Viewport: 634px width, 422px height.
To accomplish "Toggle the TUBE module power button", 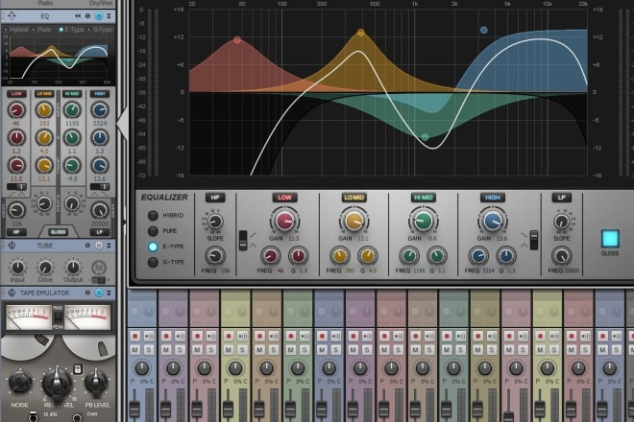I will (x=99, y=246).
